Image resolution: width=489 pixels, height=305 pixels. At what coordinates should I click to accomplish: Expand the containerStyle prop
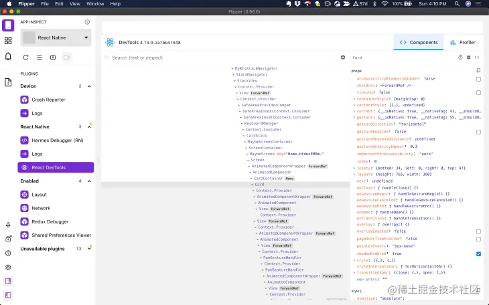354,99
